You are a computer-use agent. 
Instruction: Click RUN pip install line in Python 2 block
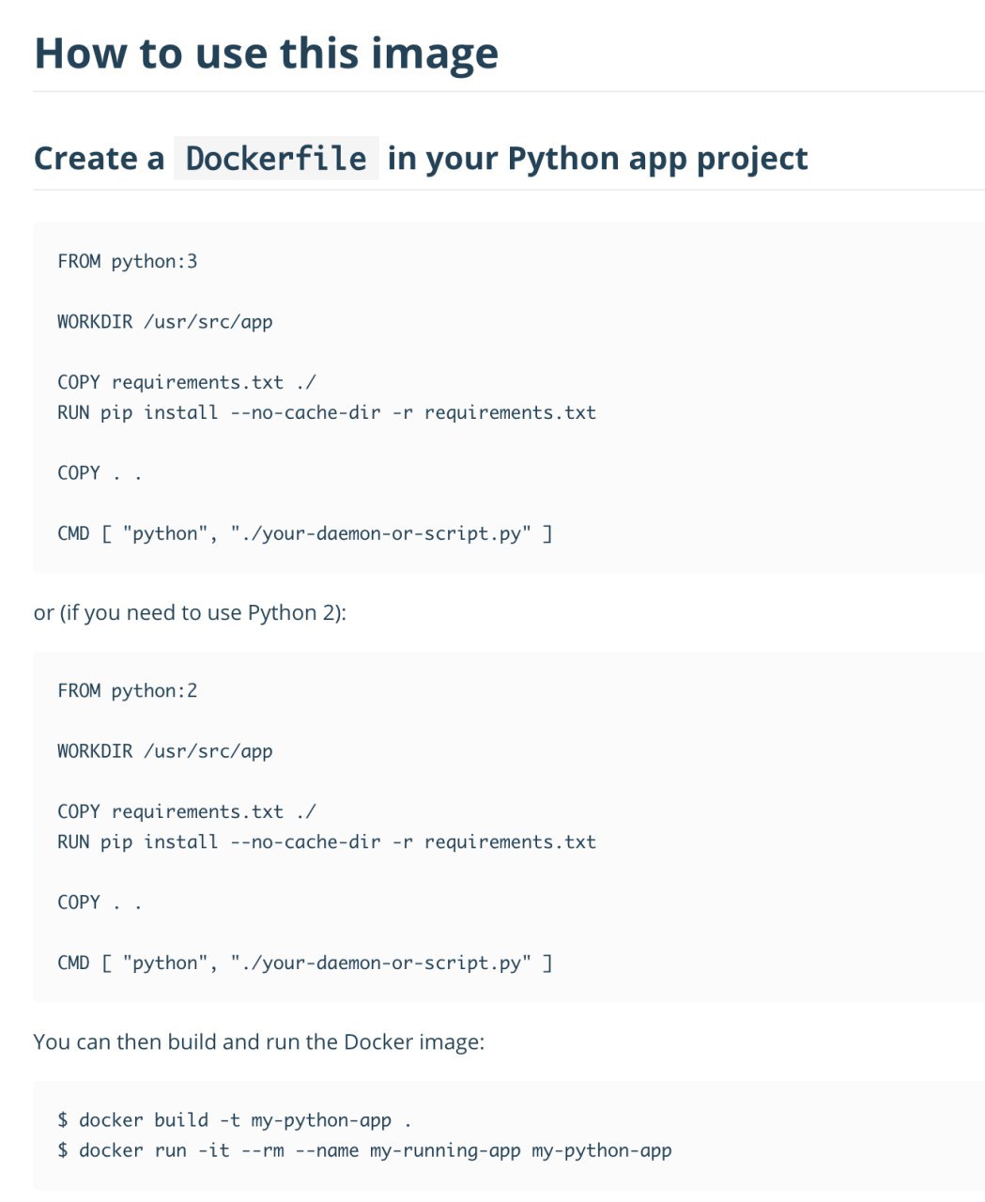(x=327, y=841)
